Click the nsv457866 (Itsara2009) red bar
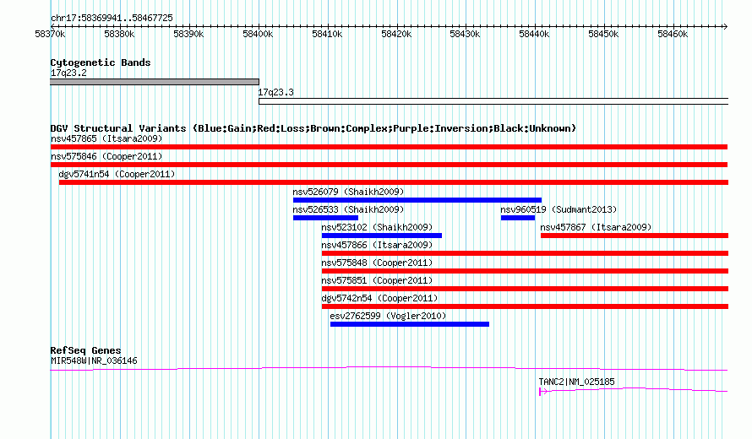The width and height of the screenshot is (752, 439). pos(526,253)
